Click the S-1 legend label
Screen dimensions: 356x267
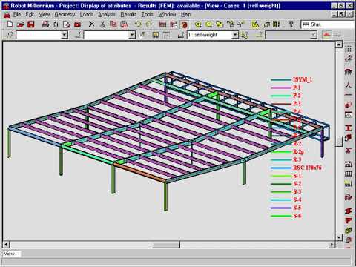tap(297, 176)
